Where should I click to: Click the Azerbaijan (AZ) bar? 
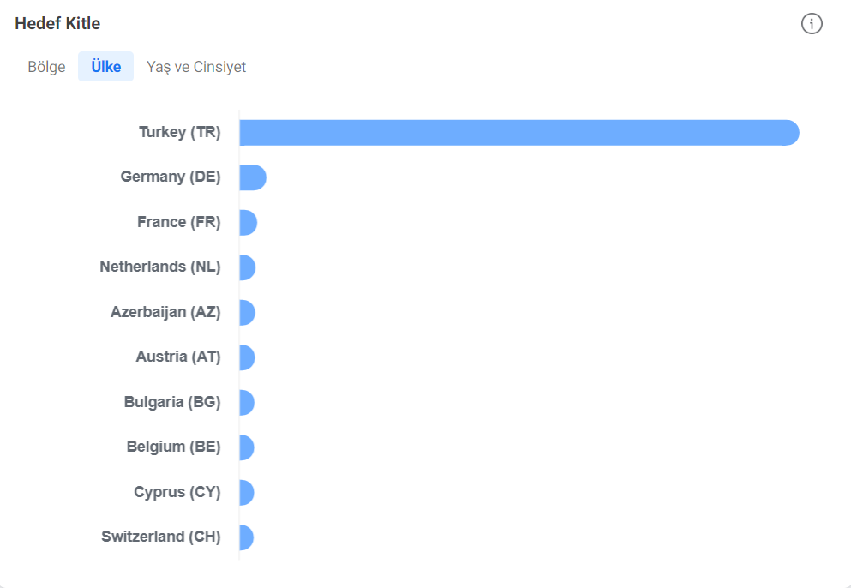tap(247, 313)
